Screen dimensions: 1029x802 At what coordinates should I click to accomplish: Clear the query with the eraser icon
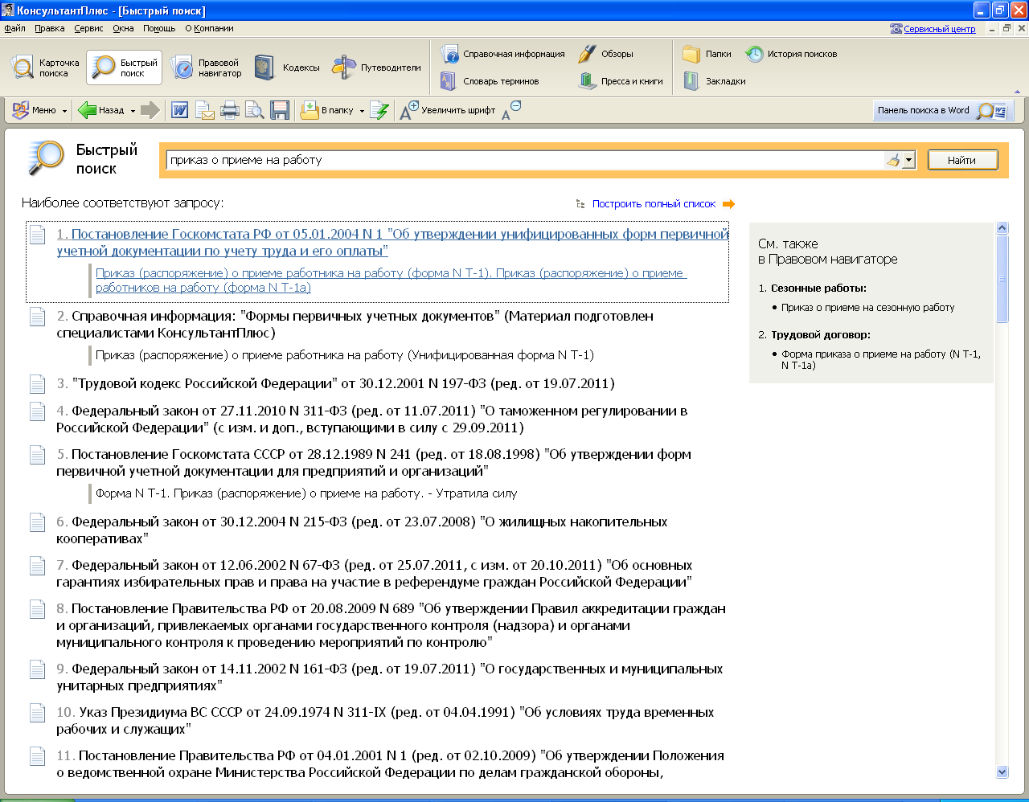[x=893, y=160]
